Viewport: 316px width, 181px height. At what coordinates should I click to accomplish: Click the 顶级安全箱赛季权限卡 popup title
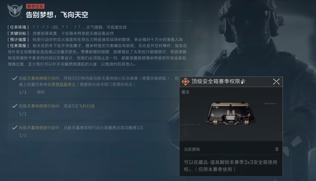pos(218,81)
